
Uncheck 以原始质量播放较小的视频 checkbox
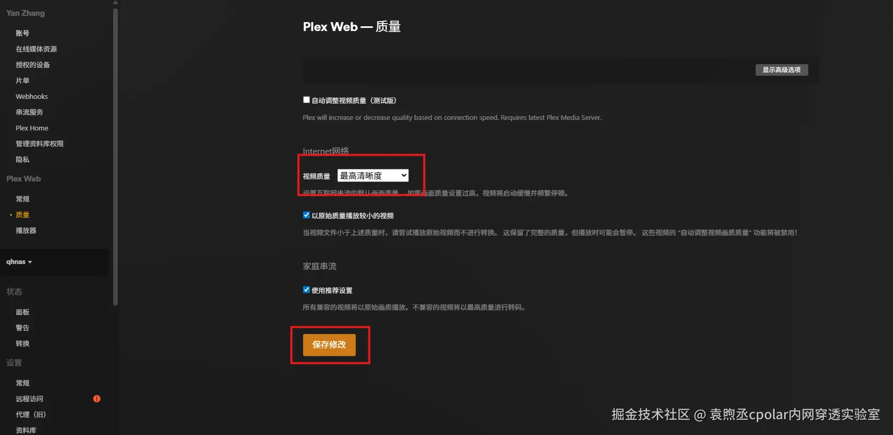tap(306, 215)
